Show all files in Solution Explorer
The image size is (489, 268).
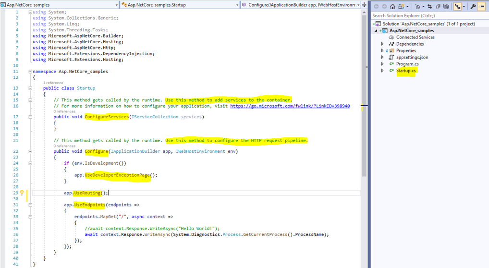pyautogui.click(x=446, y=6)
